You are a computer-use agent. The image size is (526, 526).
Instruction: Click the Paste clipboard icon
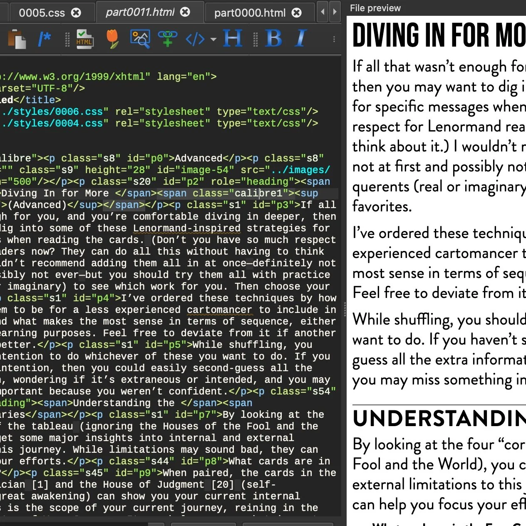click(x=17, y=39)
